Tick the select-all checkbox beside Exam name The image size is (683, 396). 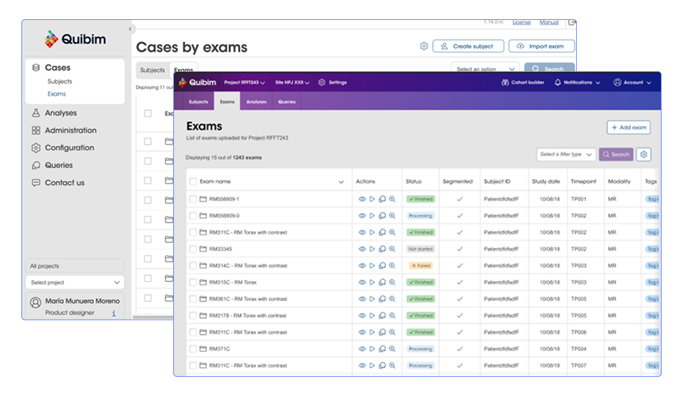pyautogui.click(x=193, y=182)
